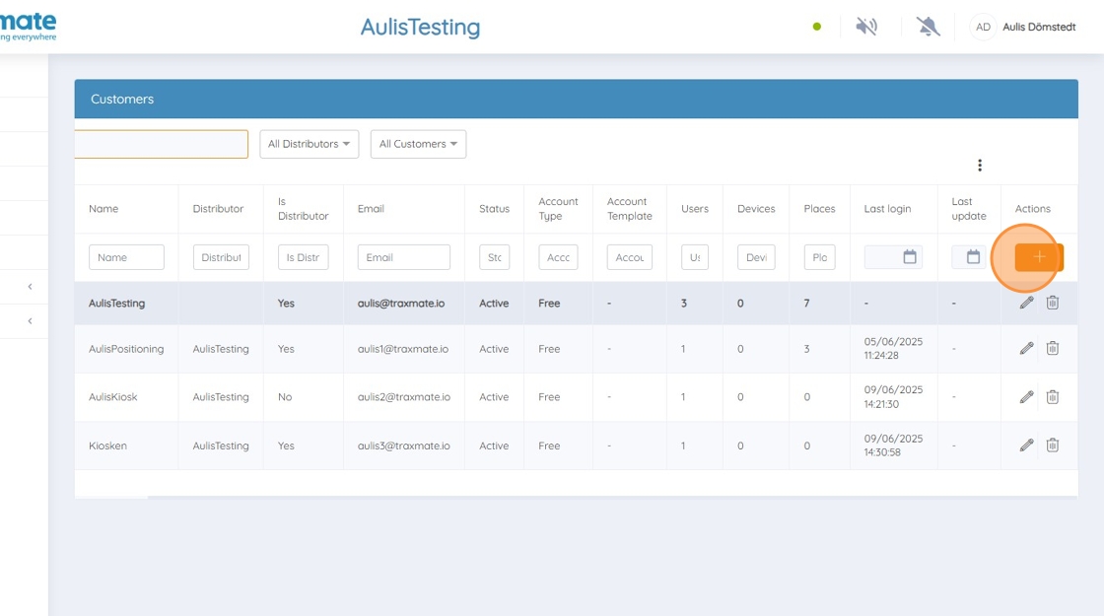Viewport: 1104px width, 616px height.
Task: Click the aulis1@traxmate.io email cell
Action: point(403,349)
